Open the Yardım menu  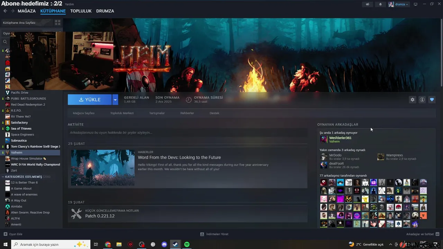(69, 4)
